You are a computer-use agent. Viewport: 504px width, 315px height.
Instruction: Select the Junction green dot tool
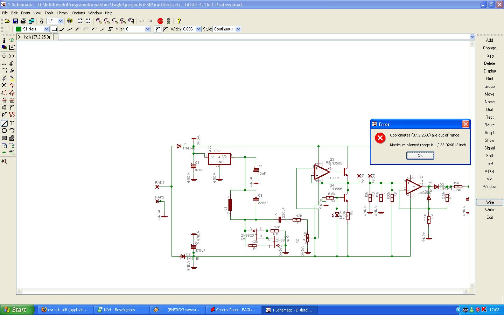[x=4, y=153]
